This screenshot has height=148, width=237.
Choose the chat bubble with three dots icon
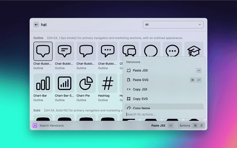[x=107, y=51]
